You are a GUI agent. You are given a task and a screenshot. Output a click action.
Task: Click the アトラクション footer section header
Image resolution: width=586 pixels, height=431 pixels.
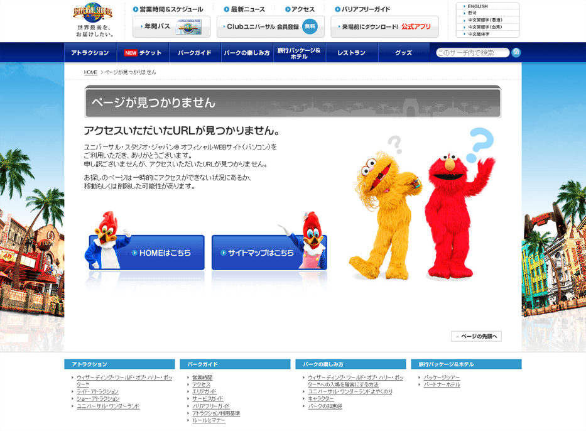tap(119, 364)
